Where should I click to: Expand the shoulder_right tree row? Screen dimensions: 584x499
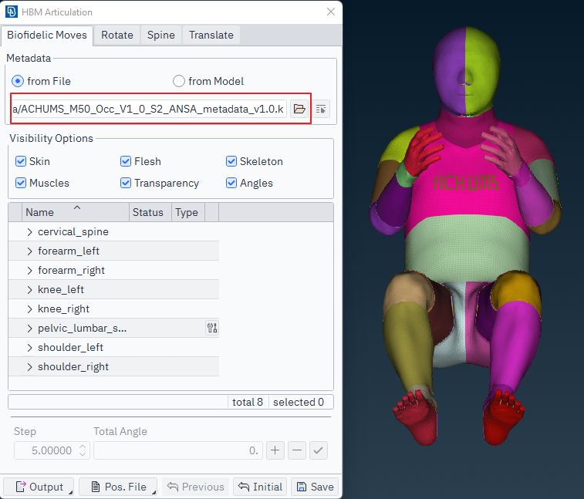30,367
